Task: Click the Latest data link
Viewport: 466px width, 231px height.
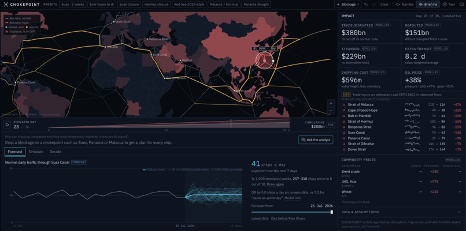Action: [x=260, y=218]
